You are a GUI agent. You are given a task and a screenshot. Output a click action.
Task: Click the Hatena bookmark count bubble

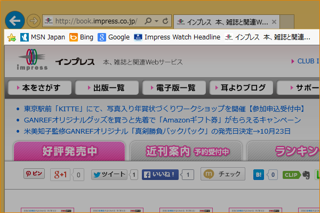[x=273, y=175]
